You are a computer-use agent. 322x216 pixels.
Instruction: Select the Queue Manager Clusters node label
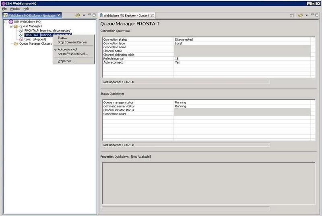(35, 44)
